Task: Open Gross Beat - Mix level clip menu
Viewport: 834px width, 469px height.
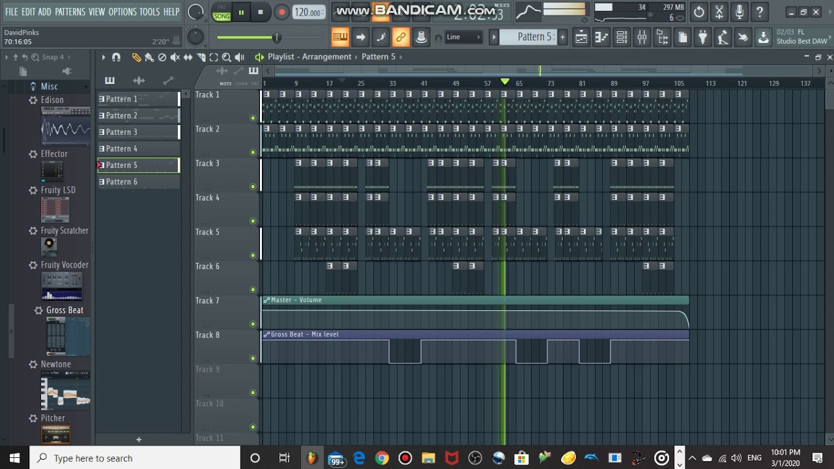Action: click(266, 334)
